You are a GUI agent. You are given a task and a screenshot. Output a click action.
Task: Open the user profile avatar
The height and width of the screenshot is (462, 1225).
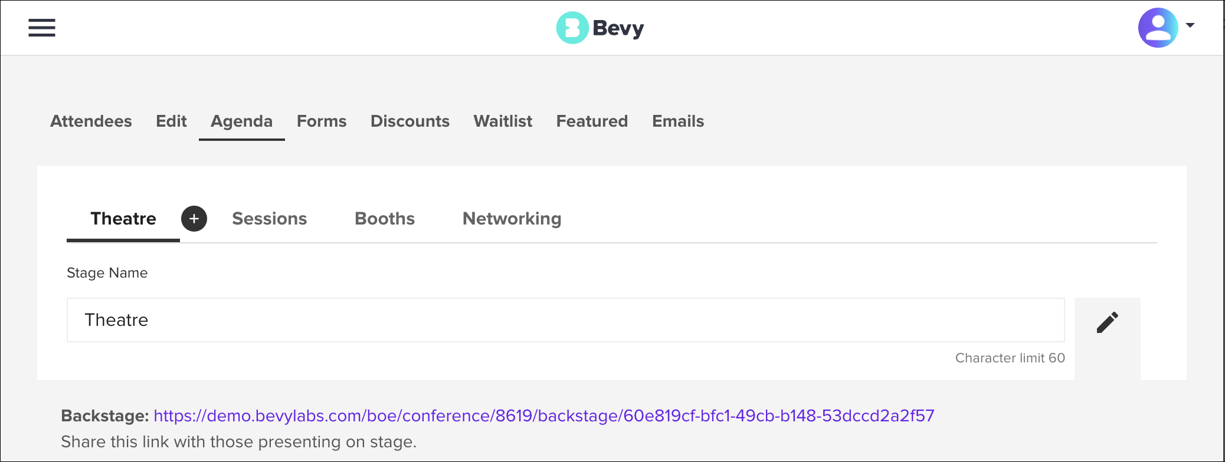click(x=1158, y=28)
